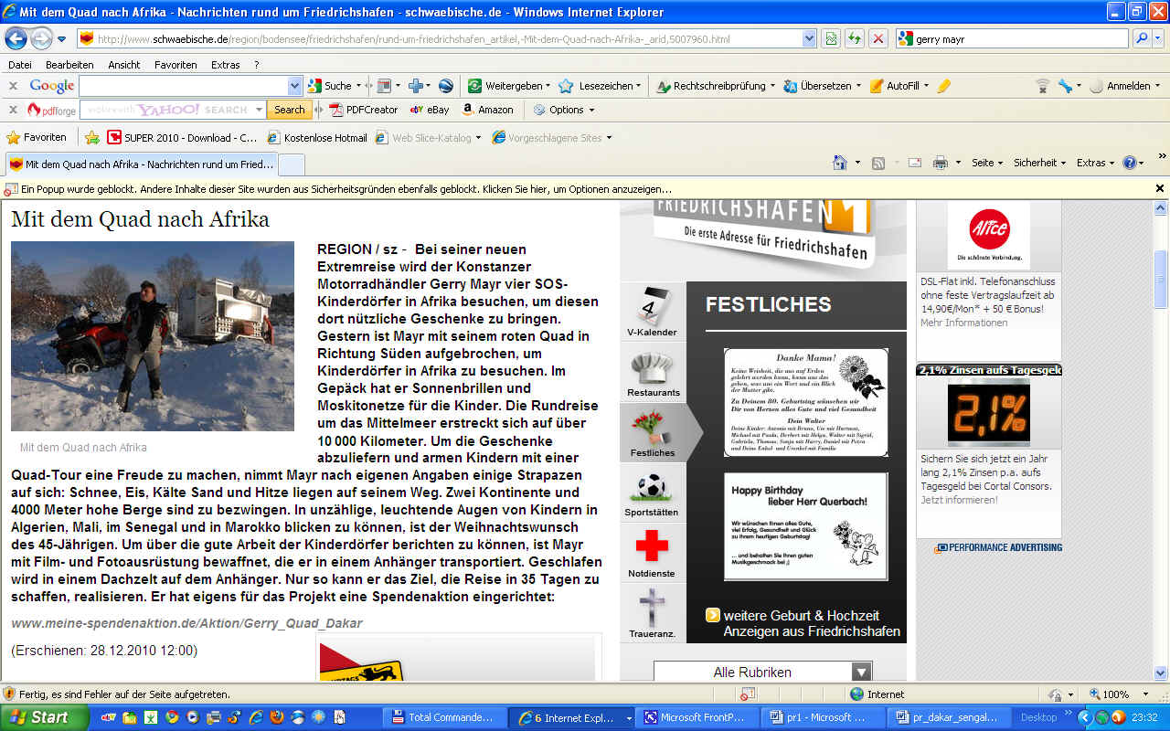This screenshot has height=731, width=1170.
Task: Open the Rechtschreibprüfung button
Action: [711, 86]
